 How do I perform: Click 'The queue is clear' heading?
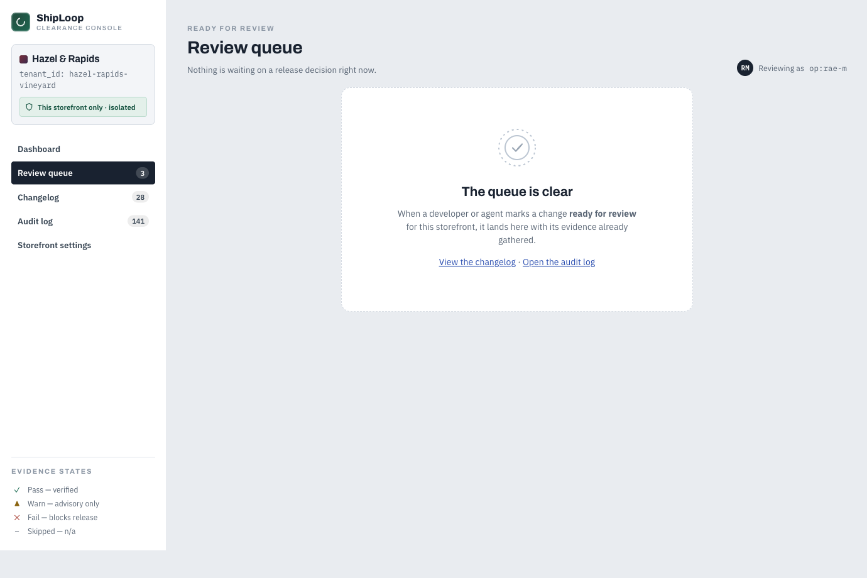coord(517,192)
